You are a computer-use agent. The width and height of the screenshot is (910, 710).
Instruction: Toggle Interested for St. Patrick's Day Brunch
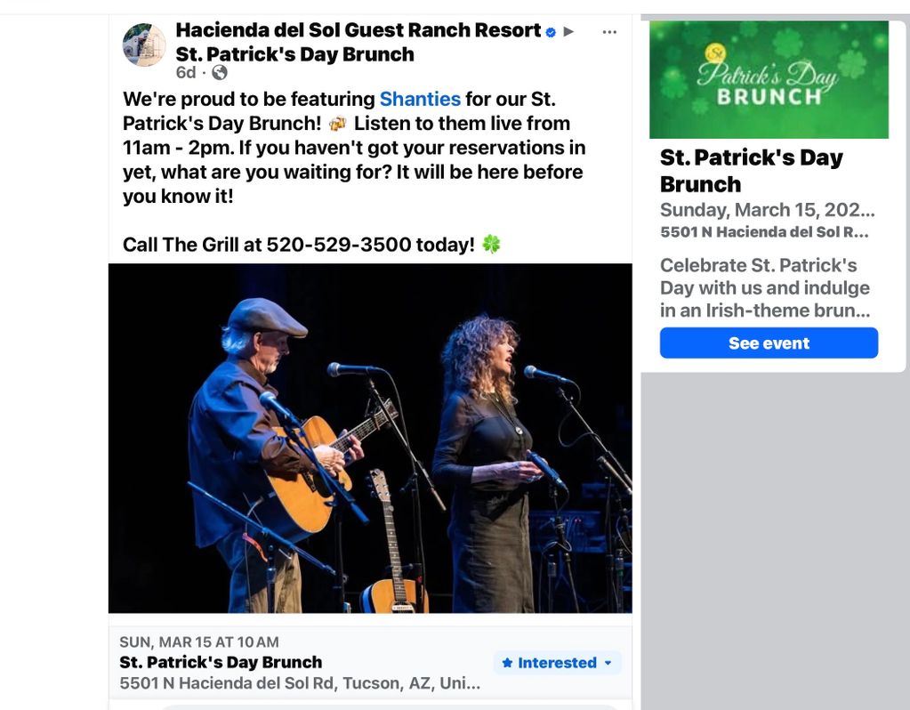pyautogui.click(x=557, y=663)
